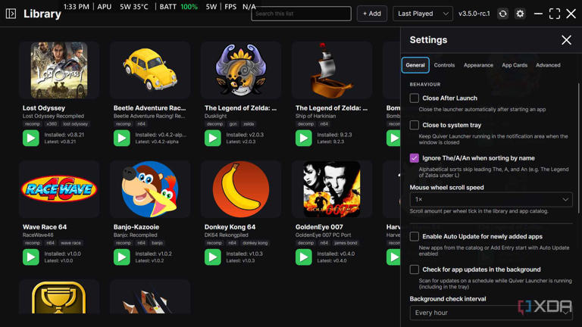Play GoldenEye 007
Viewport: 582px width, 327px height.
[x=304, y=257]
